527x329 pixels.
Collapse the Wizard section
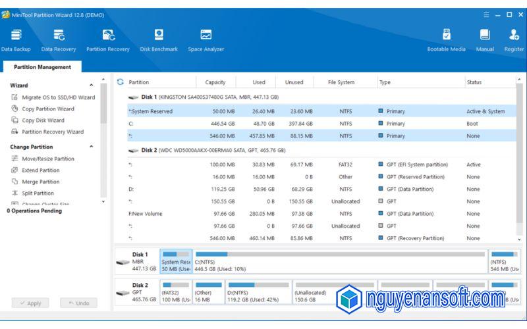tap(91, 85)
